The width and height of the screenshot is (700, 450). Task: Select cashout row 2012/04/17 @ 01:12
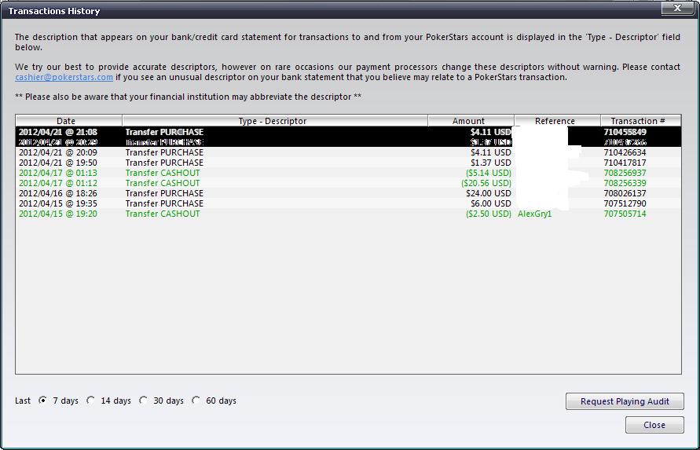tap(348, 184)
